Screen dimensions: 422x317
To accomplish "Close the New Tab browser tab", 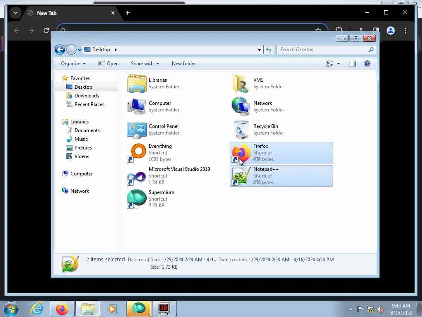I will pos(113,13).
